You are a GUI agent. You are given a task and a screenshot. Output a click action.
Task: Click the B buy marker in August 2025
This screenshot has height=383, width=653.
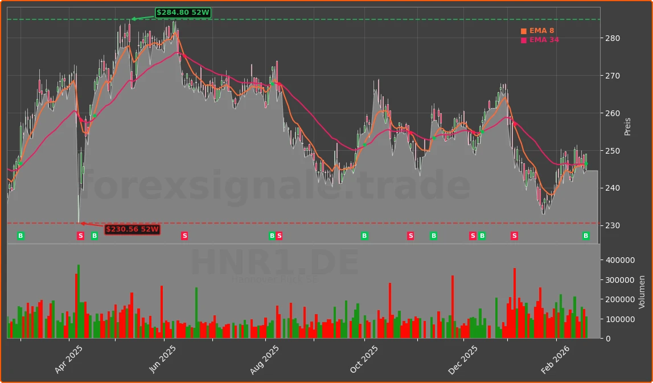tap(272, 236)
